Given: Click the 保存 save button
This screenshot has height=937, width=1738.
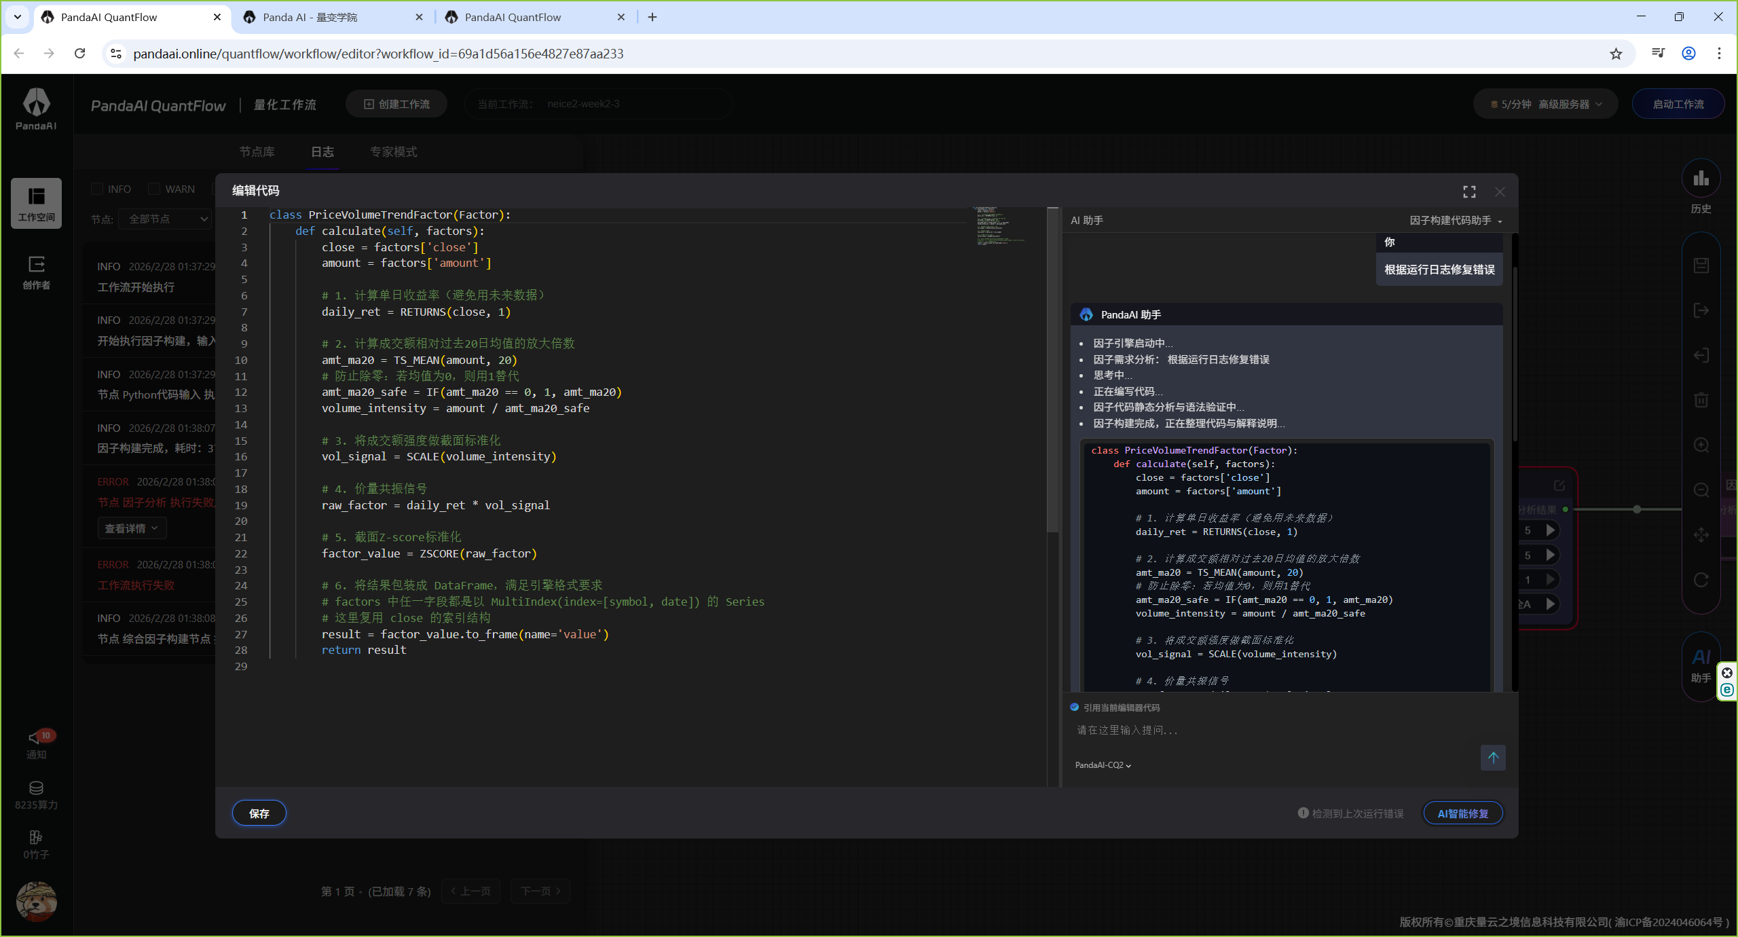Looking at the screenshot, I should coord(259,813).
